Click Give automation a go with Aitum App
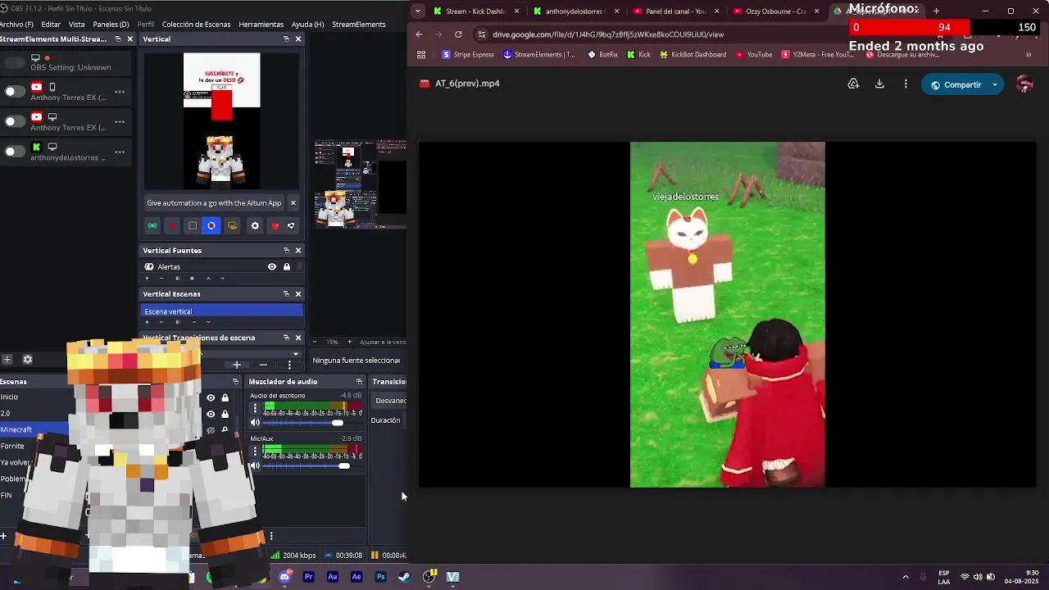Viewport: 1049px width, 590px height. 214,203
